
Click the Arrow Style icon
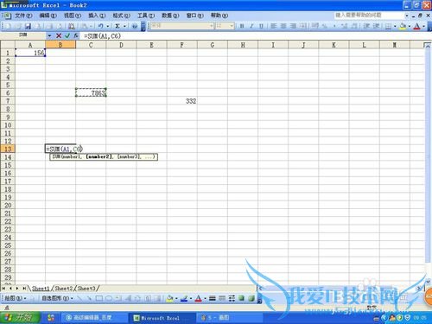coord(232,298)
